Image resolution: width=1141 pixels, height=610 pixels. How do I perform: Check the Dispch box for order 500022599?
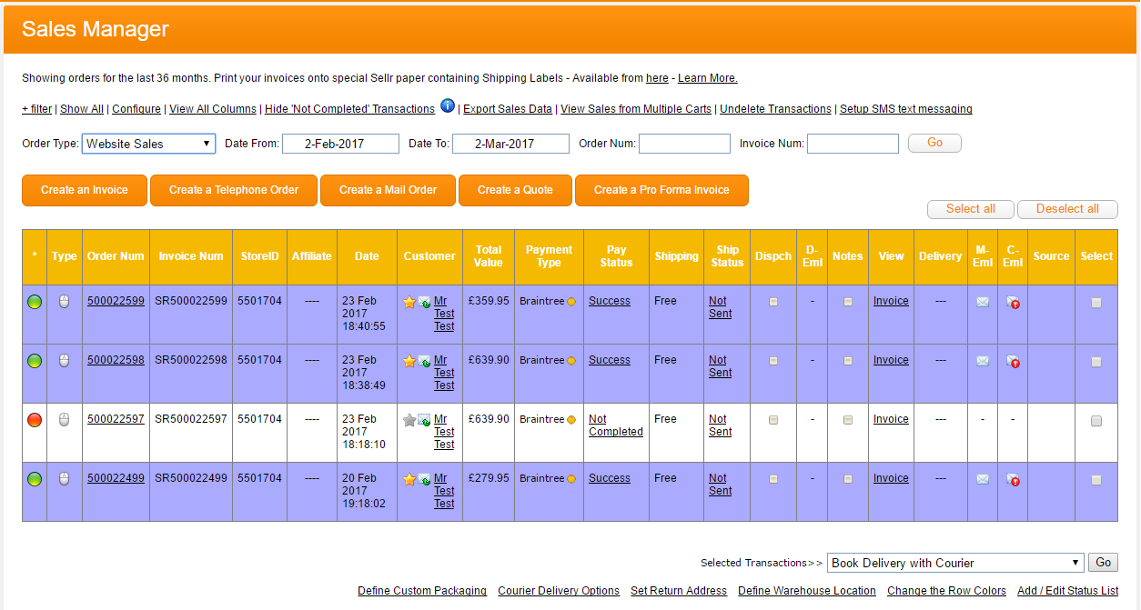tap(773, 302)
